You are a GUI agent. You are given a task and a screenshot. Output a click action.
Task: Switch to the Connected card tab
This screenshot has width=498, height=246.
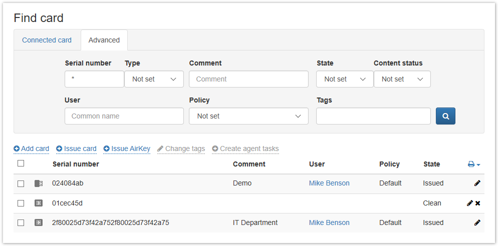click(x=47, y=40)
